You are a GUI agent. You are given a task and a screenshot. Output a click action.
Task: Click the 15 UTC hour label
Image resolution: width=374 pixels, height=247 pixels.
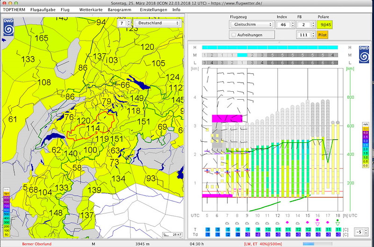pyautogui.click(x=308, y=216)
